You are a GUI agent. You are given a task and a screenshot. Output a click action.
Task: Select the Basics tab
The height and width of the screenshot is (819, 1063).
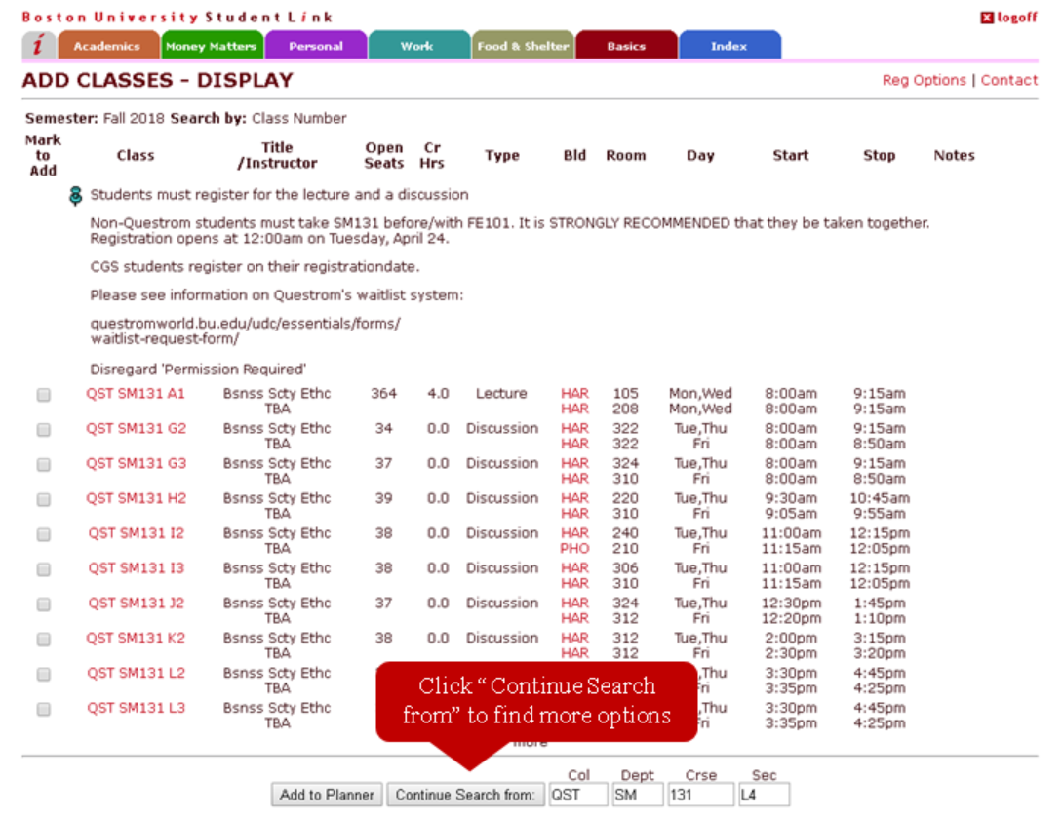tap(626, 46)
